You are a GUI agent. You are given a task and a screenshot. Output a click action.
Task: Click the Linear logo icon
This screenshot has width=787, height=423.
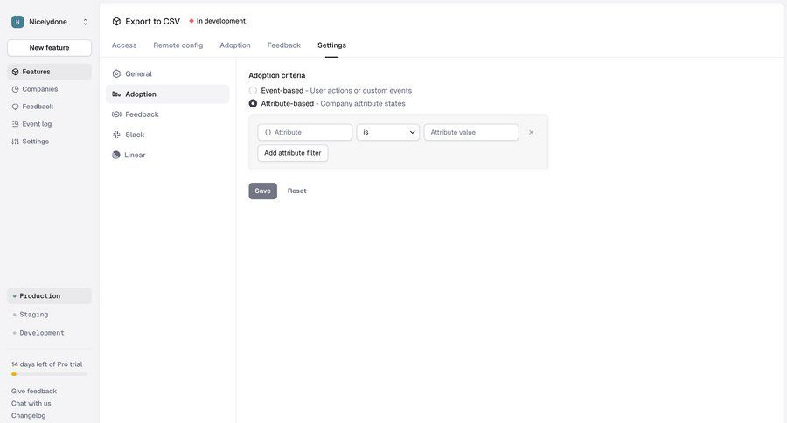tap(116, 155)
